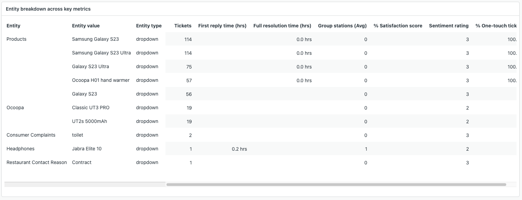This screenshot has height=200, width=522.
Task: Click the entity type dropdown cell for toilet
Action: click(147, 135)
